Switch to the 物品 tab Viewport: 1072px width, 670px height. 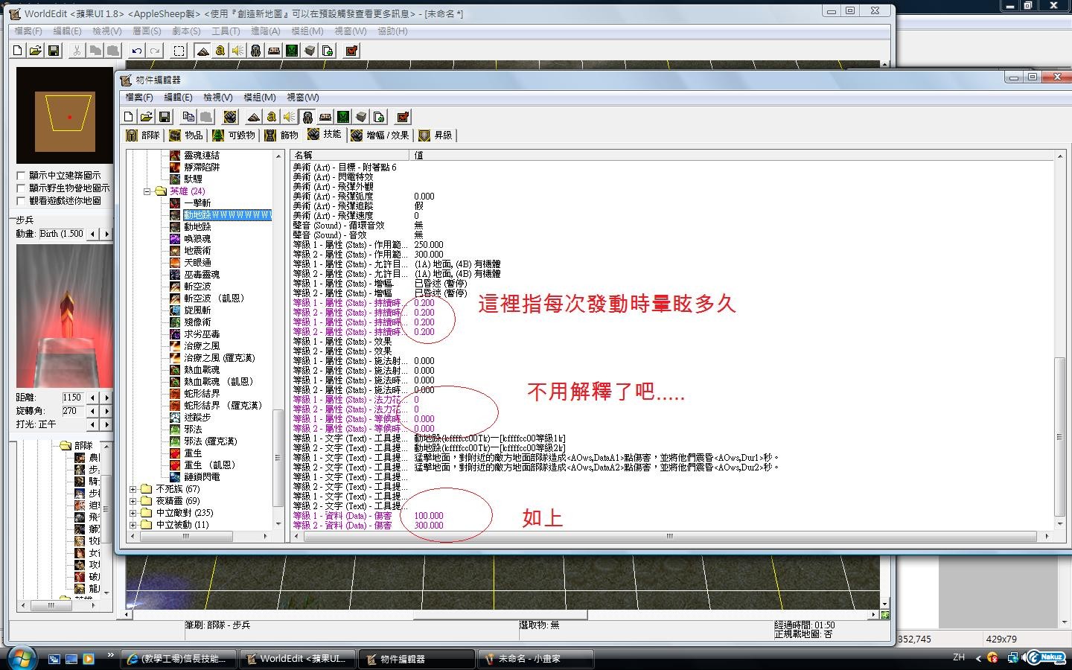click(186, 135)
